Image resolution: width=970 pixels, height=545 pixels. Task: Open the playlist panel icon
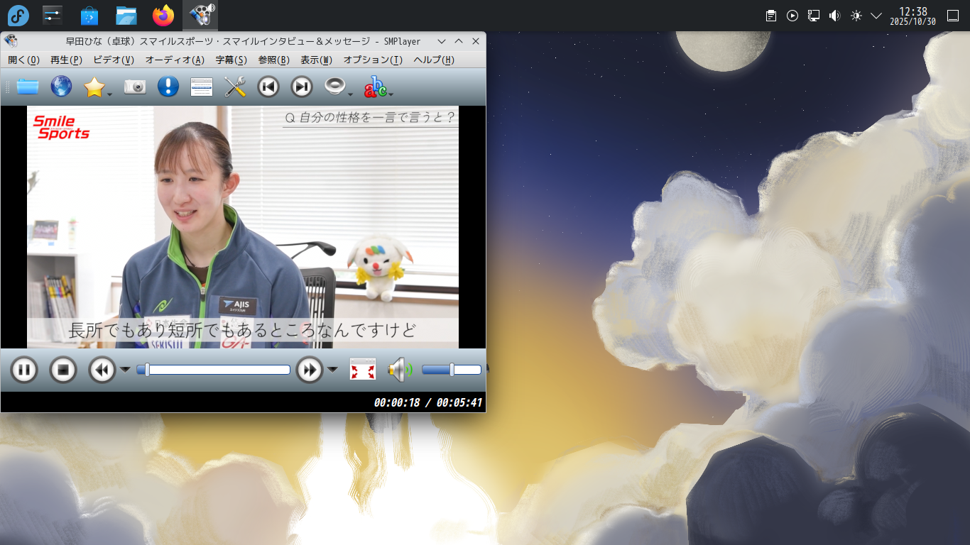coord(202,87)
